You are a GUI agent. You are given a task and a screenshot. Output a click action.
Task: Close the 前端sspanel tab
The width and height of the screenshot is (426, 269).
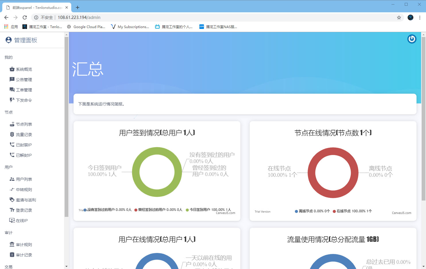pos(67,7)
